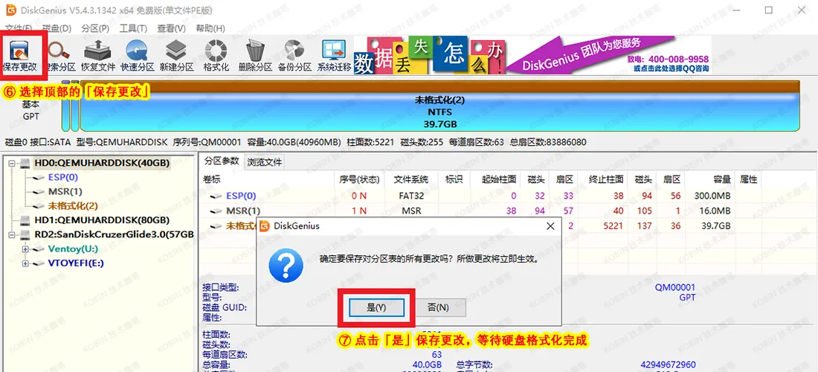The width and height of the screenshot is (818, 372).
Task: Click the 40.0GB total capacity value
Action: coord(428,364)
